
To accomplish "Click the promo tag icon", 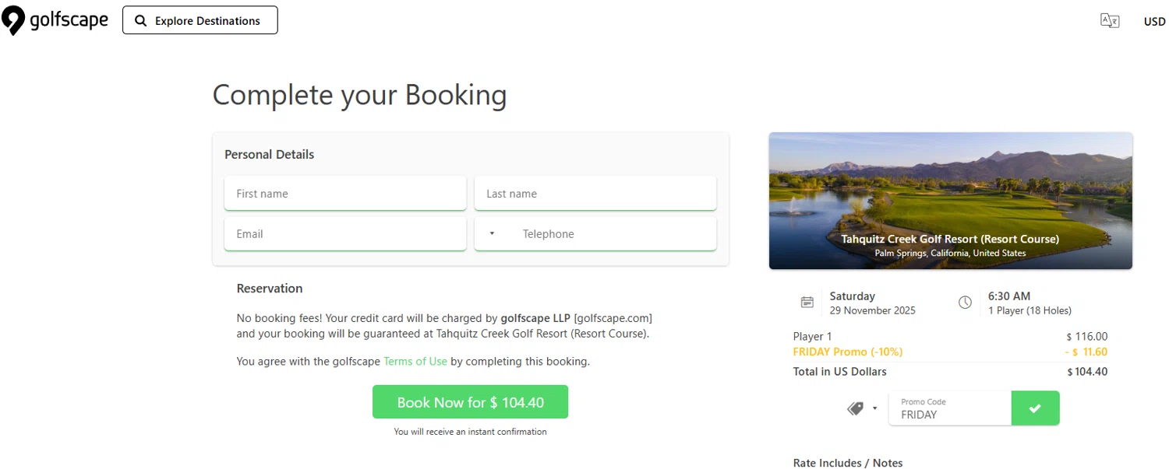I will [855, 408].
